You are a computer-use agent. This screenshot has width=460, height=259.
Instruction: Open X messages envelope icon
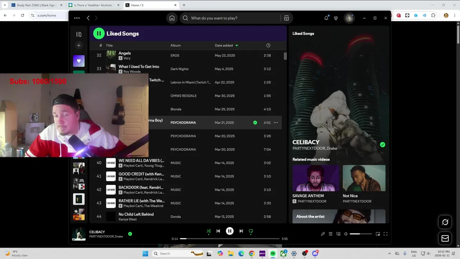coord(445,238)
